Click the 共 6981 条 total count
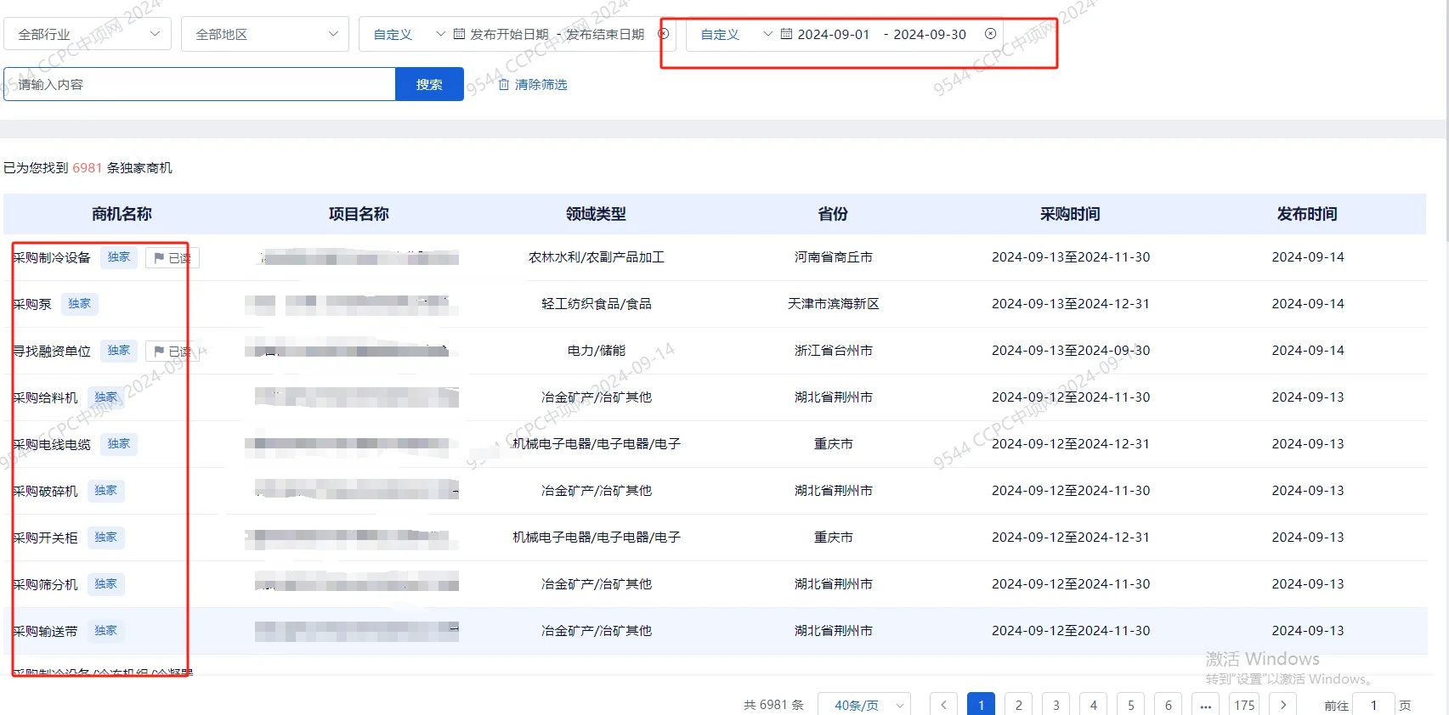Image resolution: width=1449 pixels, height=715 pixels. pyautogui.click(x=773, y=705)
